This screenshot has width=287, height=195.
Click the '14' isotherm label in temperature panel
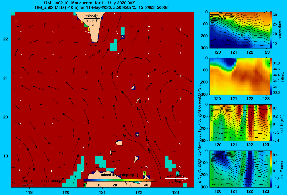coord(228,40)
